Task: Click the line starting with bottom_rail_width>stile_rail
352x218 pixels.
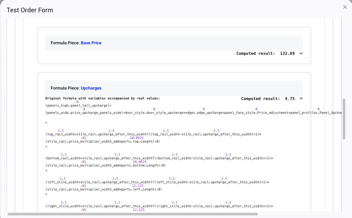Action: click(159, 158)
